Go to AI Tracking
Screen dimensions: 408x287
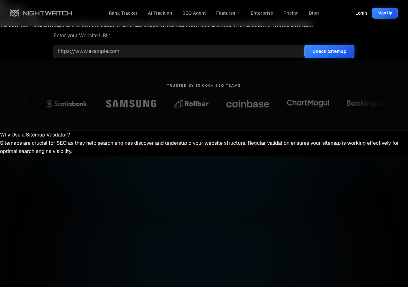(160, 13)
